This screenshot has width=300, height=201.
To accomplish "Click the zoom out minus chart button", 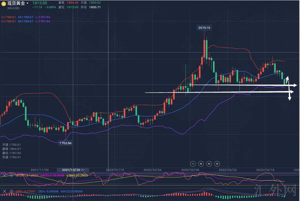I will point(193,164).
